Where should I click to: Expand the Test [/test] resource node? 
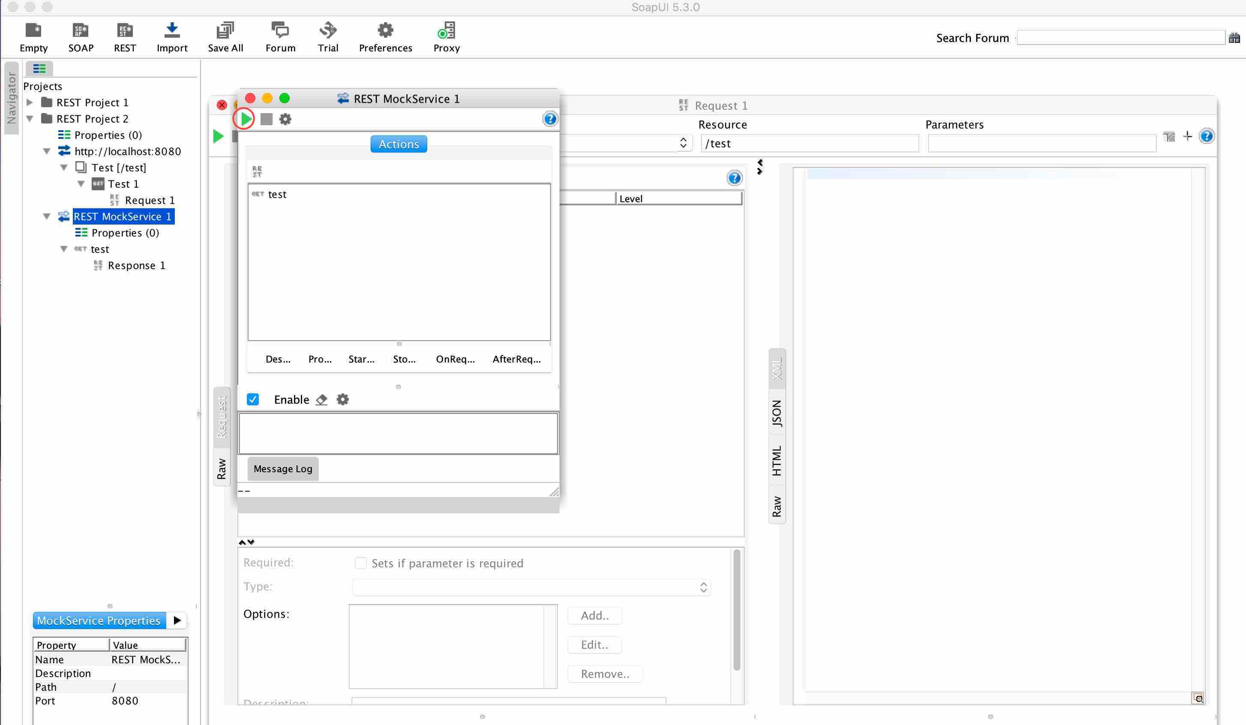tap(65, 167)
